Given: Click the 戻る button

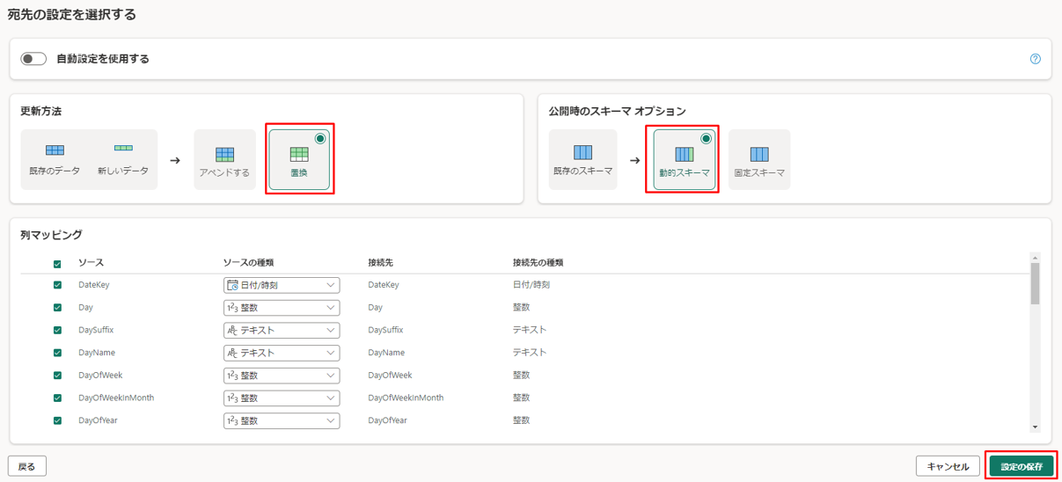Looking at the screenshot, I should (27, 466).
